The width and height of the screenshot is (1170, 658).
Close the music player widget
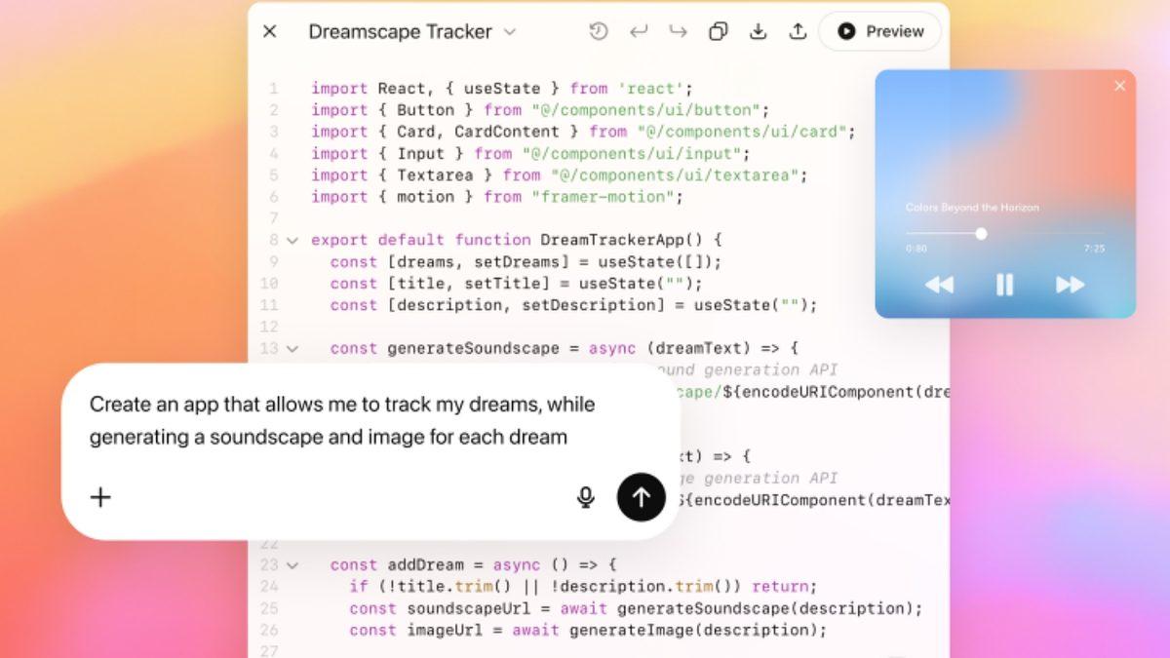tap(1119, 86)
